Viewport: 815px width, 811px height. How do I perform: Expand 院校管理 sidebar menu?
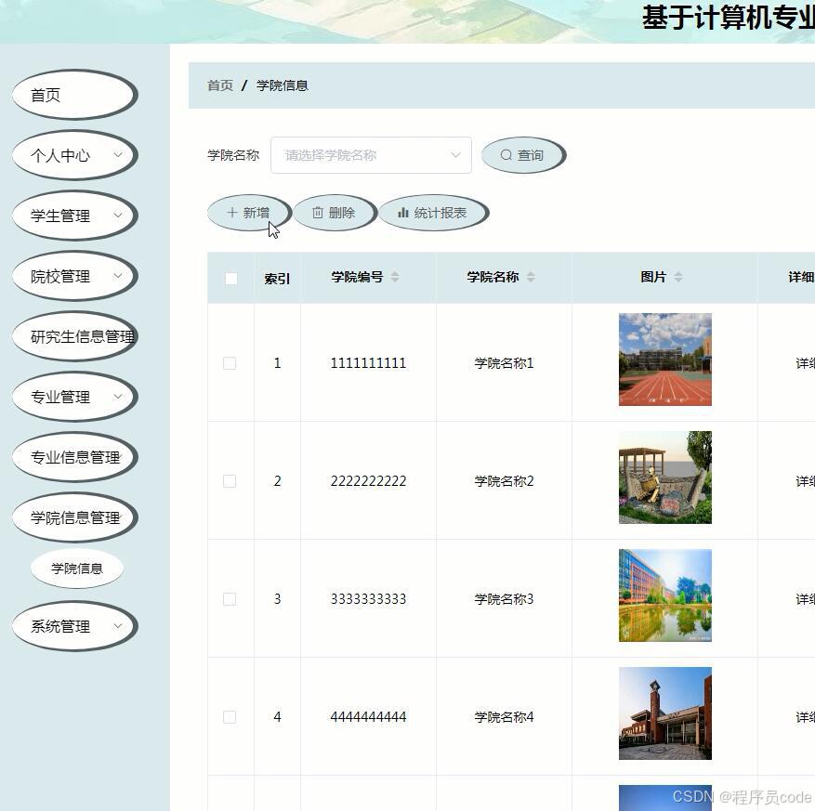pyautogui.click(x=75, y=277)
